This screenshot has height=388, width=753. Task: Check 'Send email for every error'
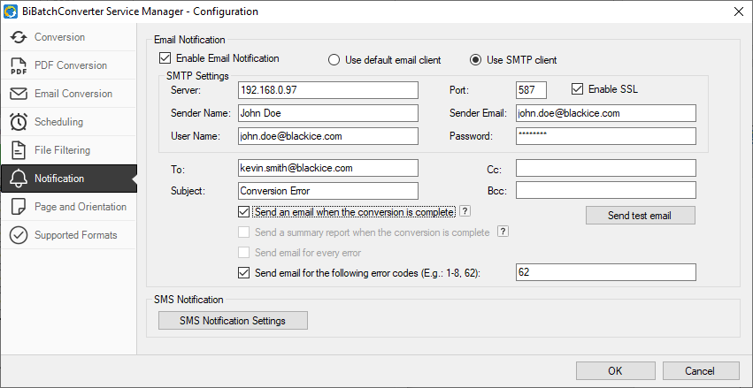244,252
